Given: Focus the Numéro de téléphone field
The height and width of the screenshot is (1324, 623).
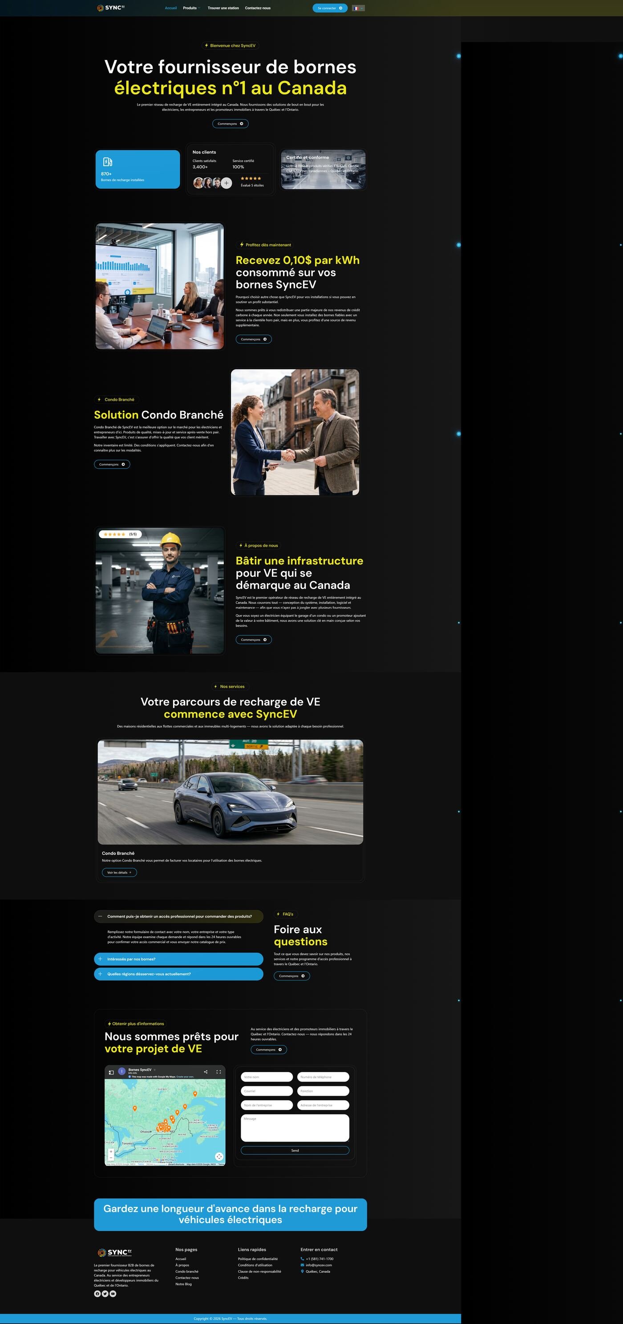Looking at the screenshot, I should 324,1077.
